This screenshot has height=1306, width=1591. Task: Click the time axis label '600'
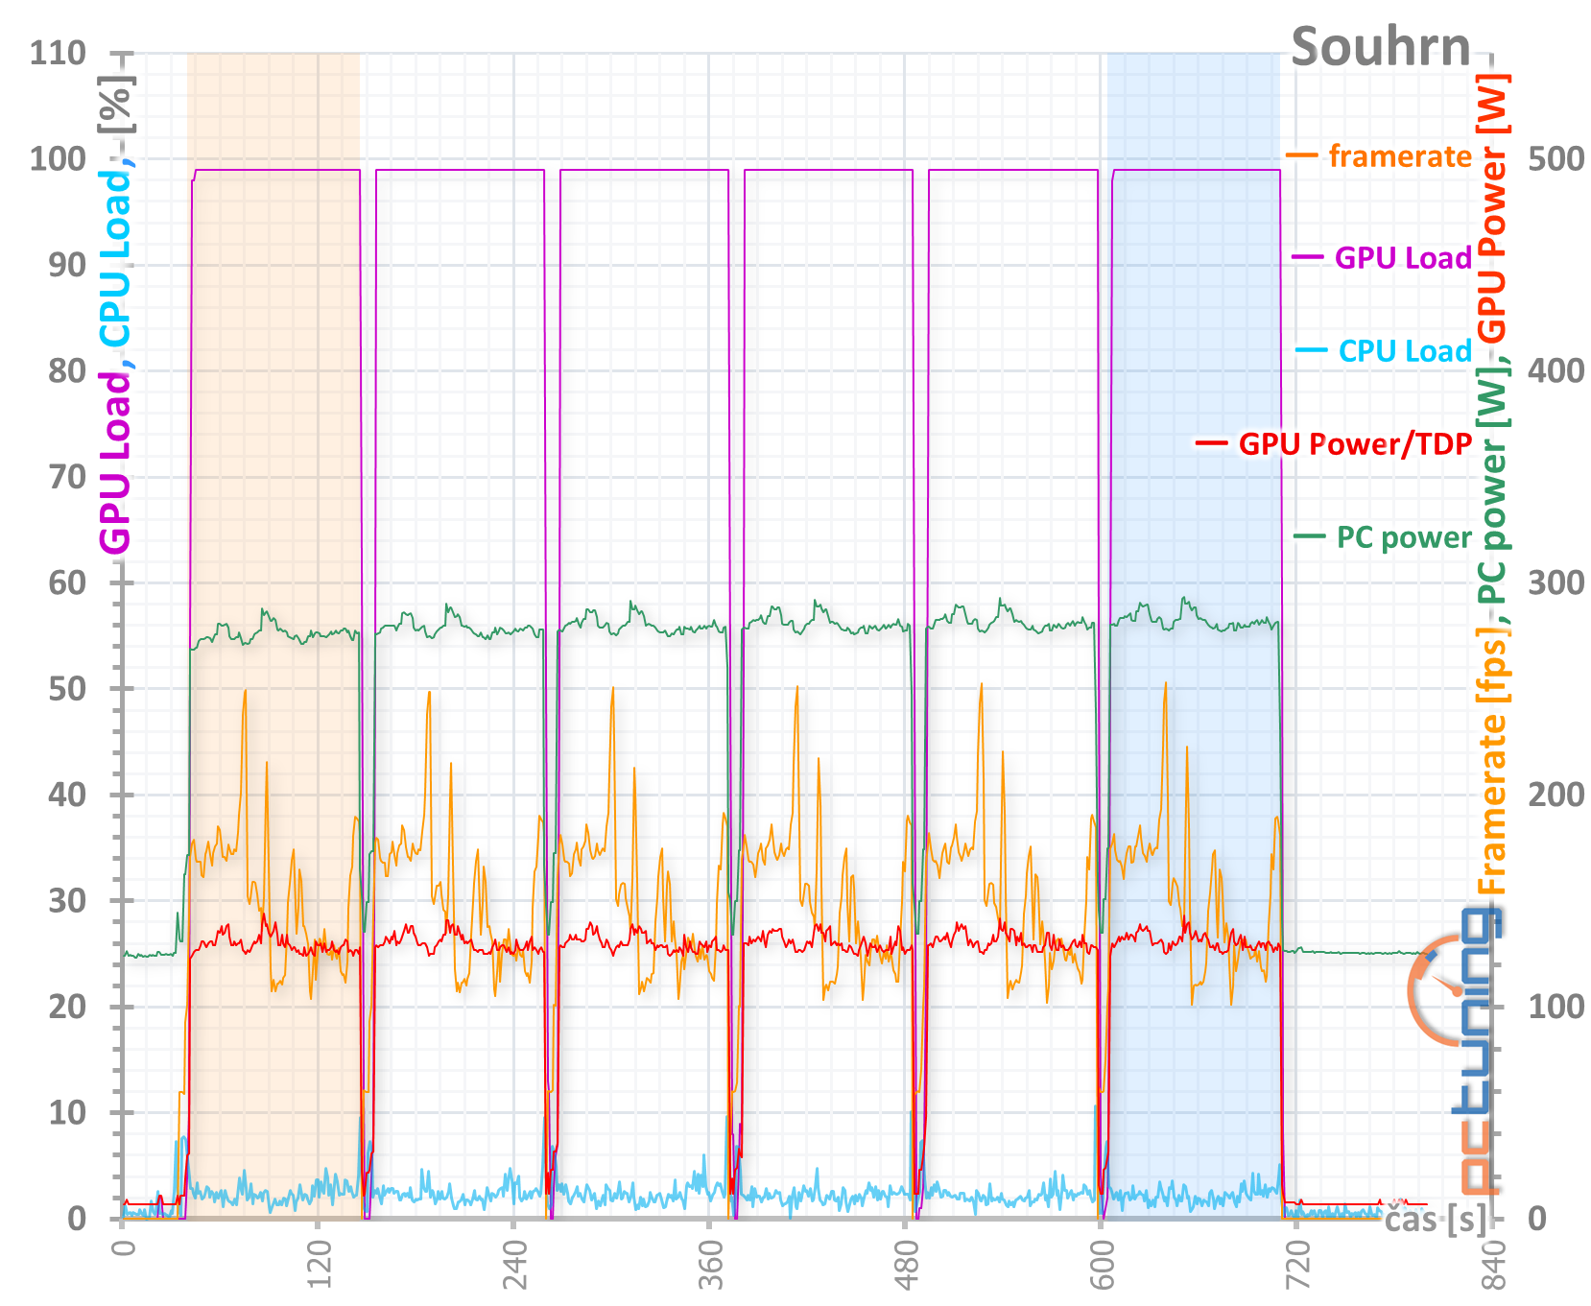click(1102, 1267)
